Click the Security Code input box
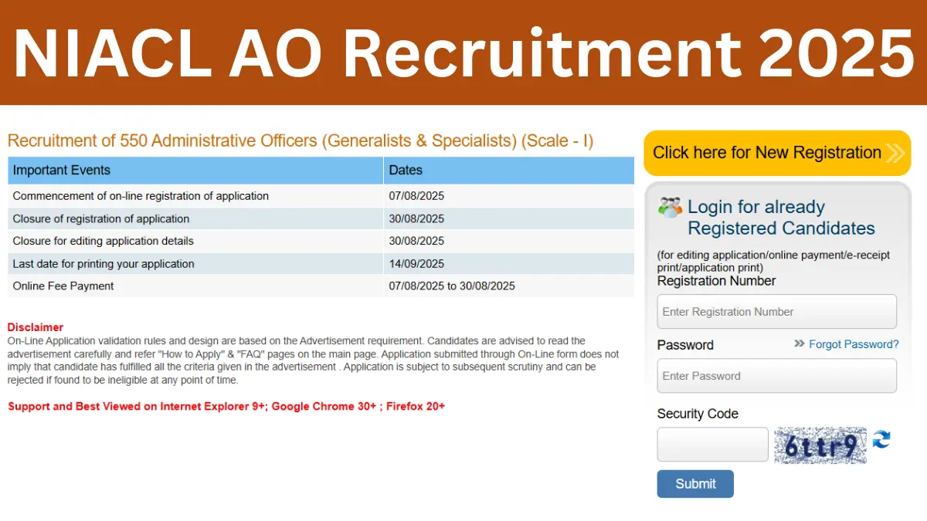Screen dimensions: 927x521 point(712,445)
